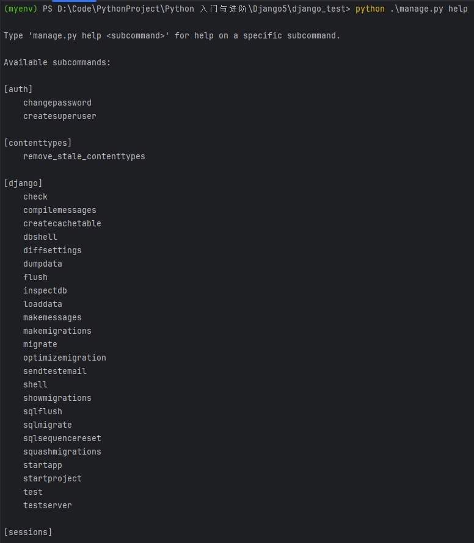Click the '[auth]' section header
This screenshot has height=543, width=474.
click(18, 90)
